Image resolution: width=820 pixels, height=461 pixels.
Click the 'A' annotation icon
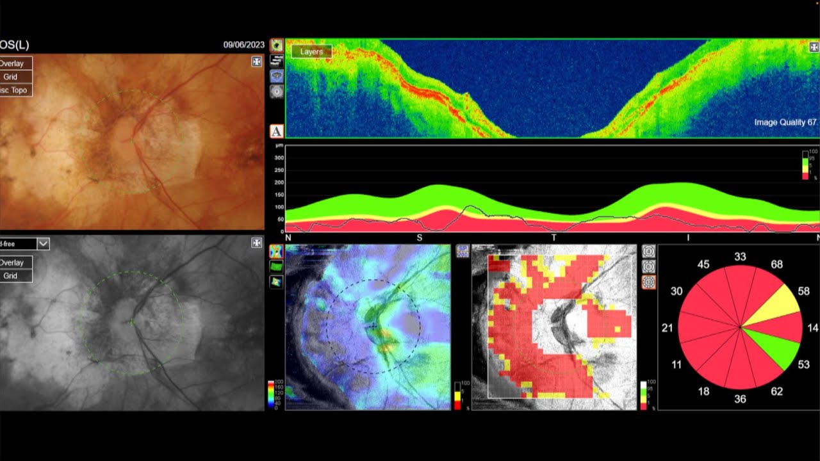click(x=276, y=131)
